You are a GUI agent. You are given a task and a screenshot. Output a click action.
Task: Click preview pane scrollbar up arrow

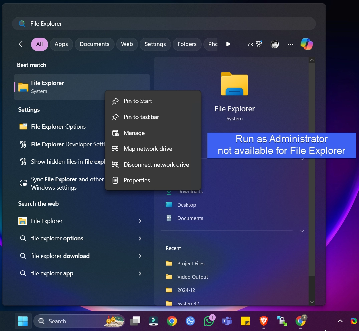(312, 60)
